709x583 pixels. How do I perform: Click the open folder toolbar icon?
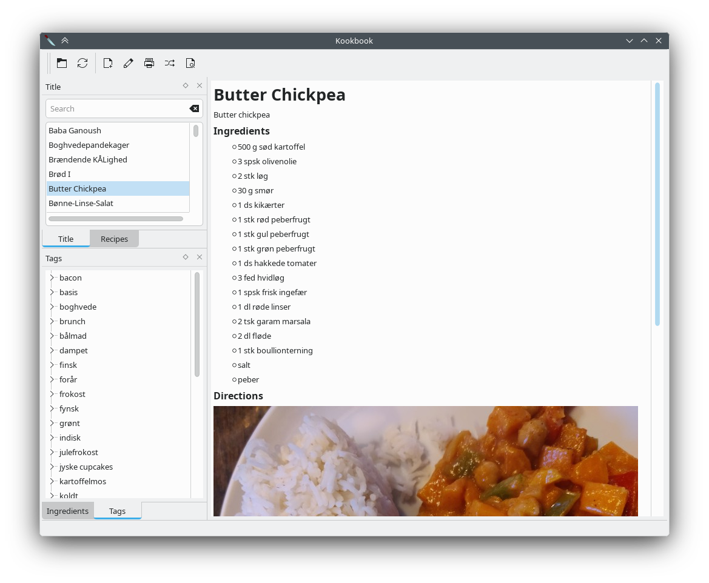click(x=62, y=63)
